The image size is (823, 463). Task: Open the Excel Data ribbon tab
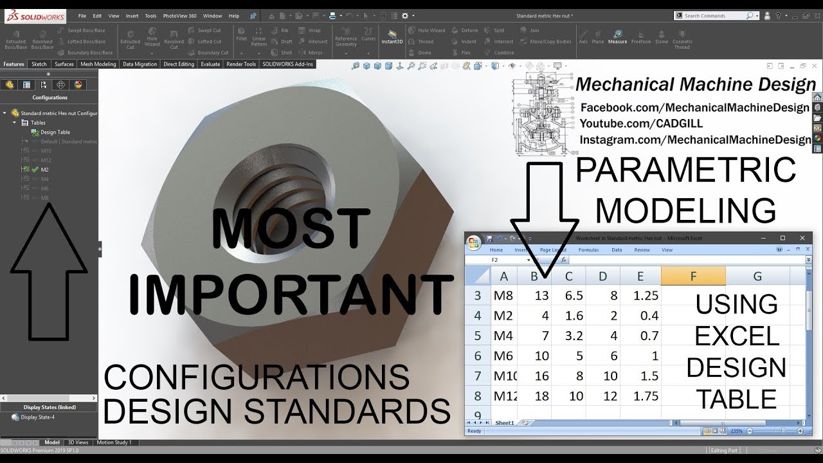[617, 250]
